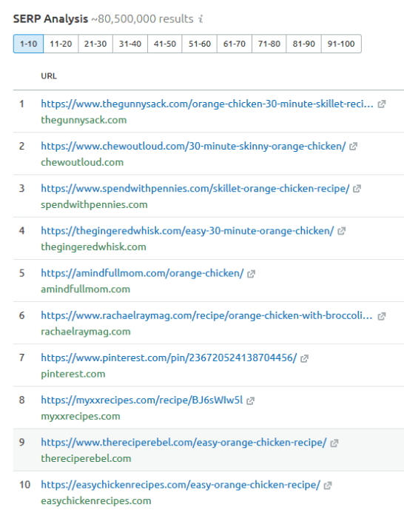The image size is (404, 510).
Task: Click the green pinterest.com domain text
Action: pos(73,374)
